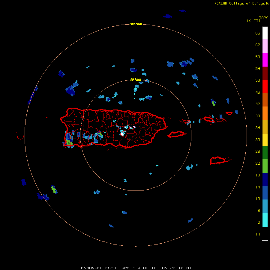Click the legend value 46
The width and height of the screenshot is (270, 270).
258,92
